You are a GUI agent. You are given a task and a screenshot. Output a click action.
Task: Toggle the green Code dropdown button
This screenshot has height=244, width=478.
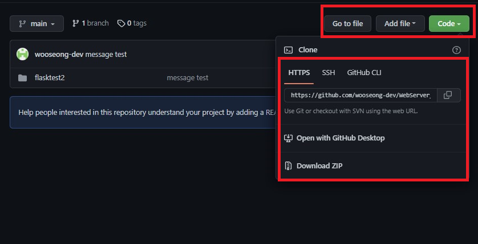tap(449, 23)
